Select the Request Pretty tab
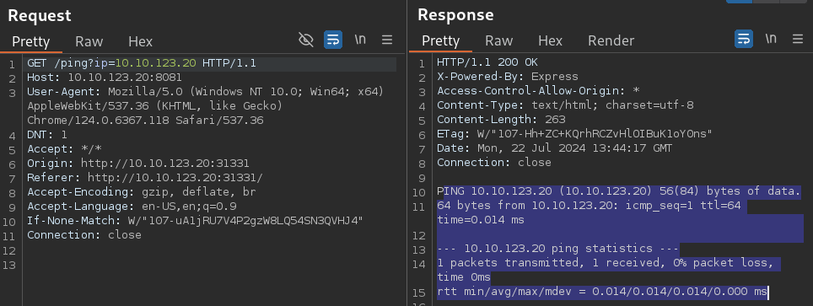 31,41
